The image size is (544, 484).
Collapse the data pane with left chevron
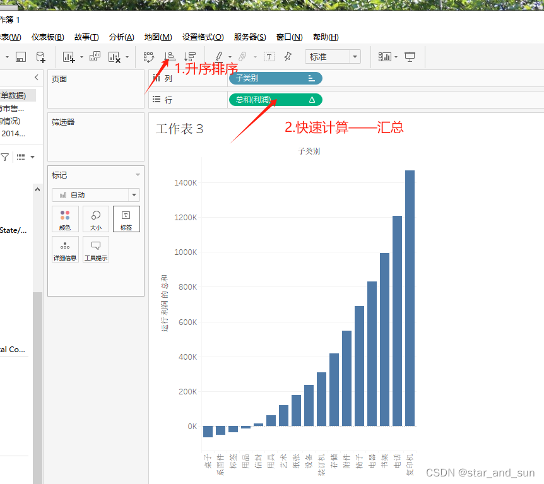click(x=37, y=78)
